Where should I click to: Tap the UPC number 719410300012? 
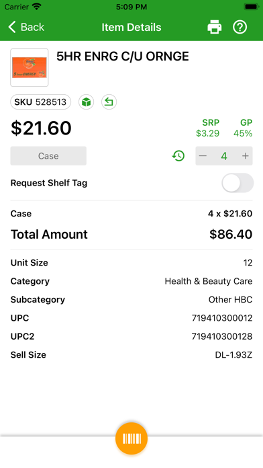point(222,318)
